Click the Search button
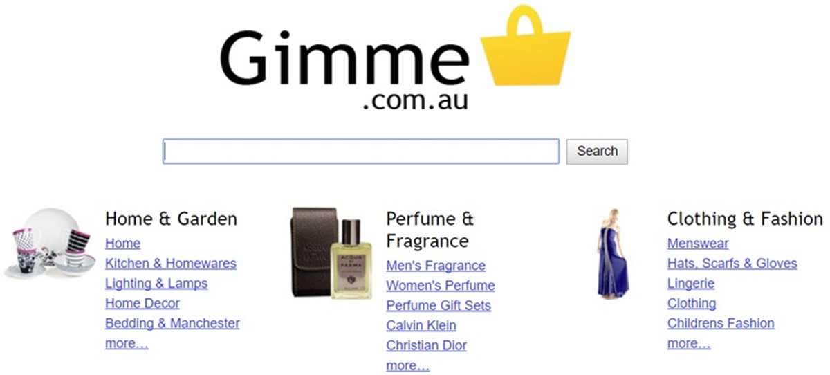 coord(597,152)
